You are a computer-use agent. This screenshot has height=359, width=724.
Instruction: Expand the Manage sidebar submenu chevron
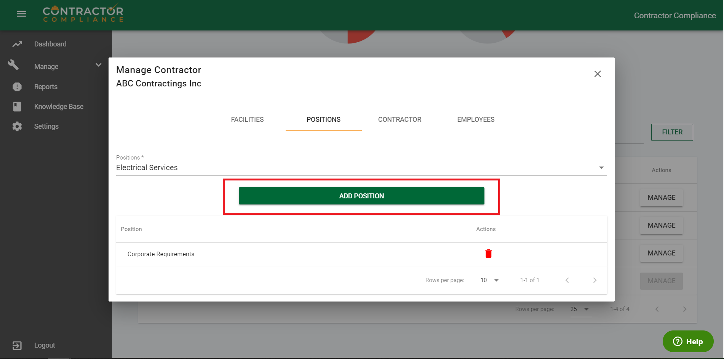point(99,65)
